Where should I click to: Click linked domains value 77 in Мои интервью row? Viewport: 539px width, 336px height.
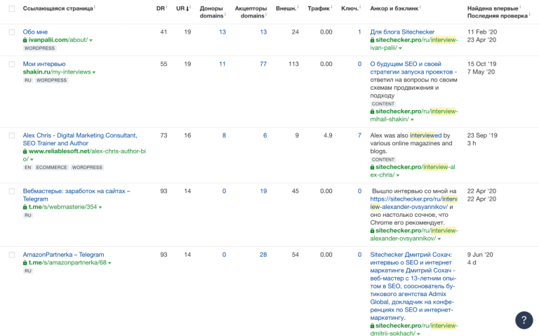coord(263,64)
